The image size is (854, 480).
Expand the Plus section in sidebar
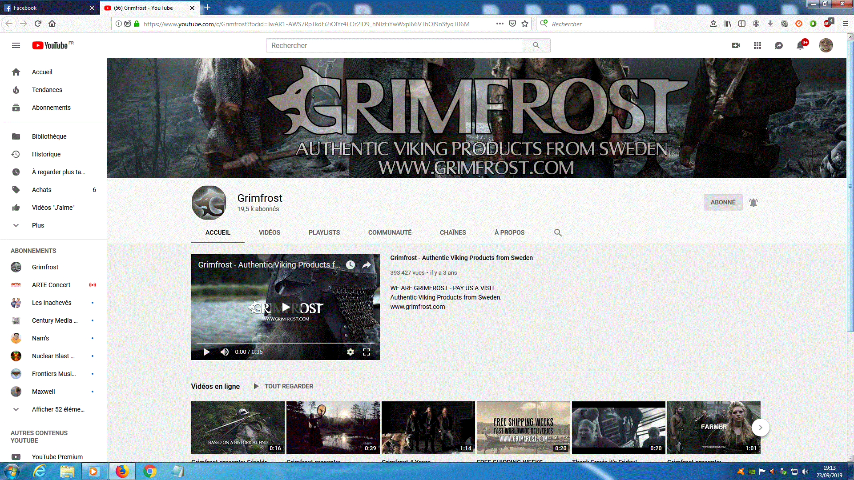pos(38,225)
